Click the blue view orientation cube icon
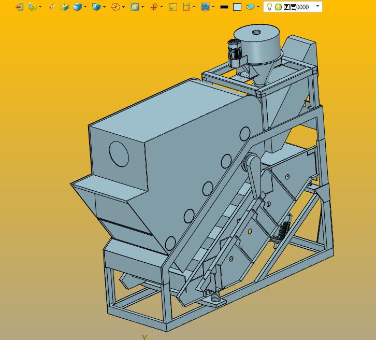The image size is (376, 340). (x=96, y=7)
